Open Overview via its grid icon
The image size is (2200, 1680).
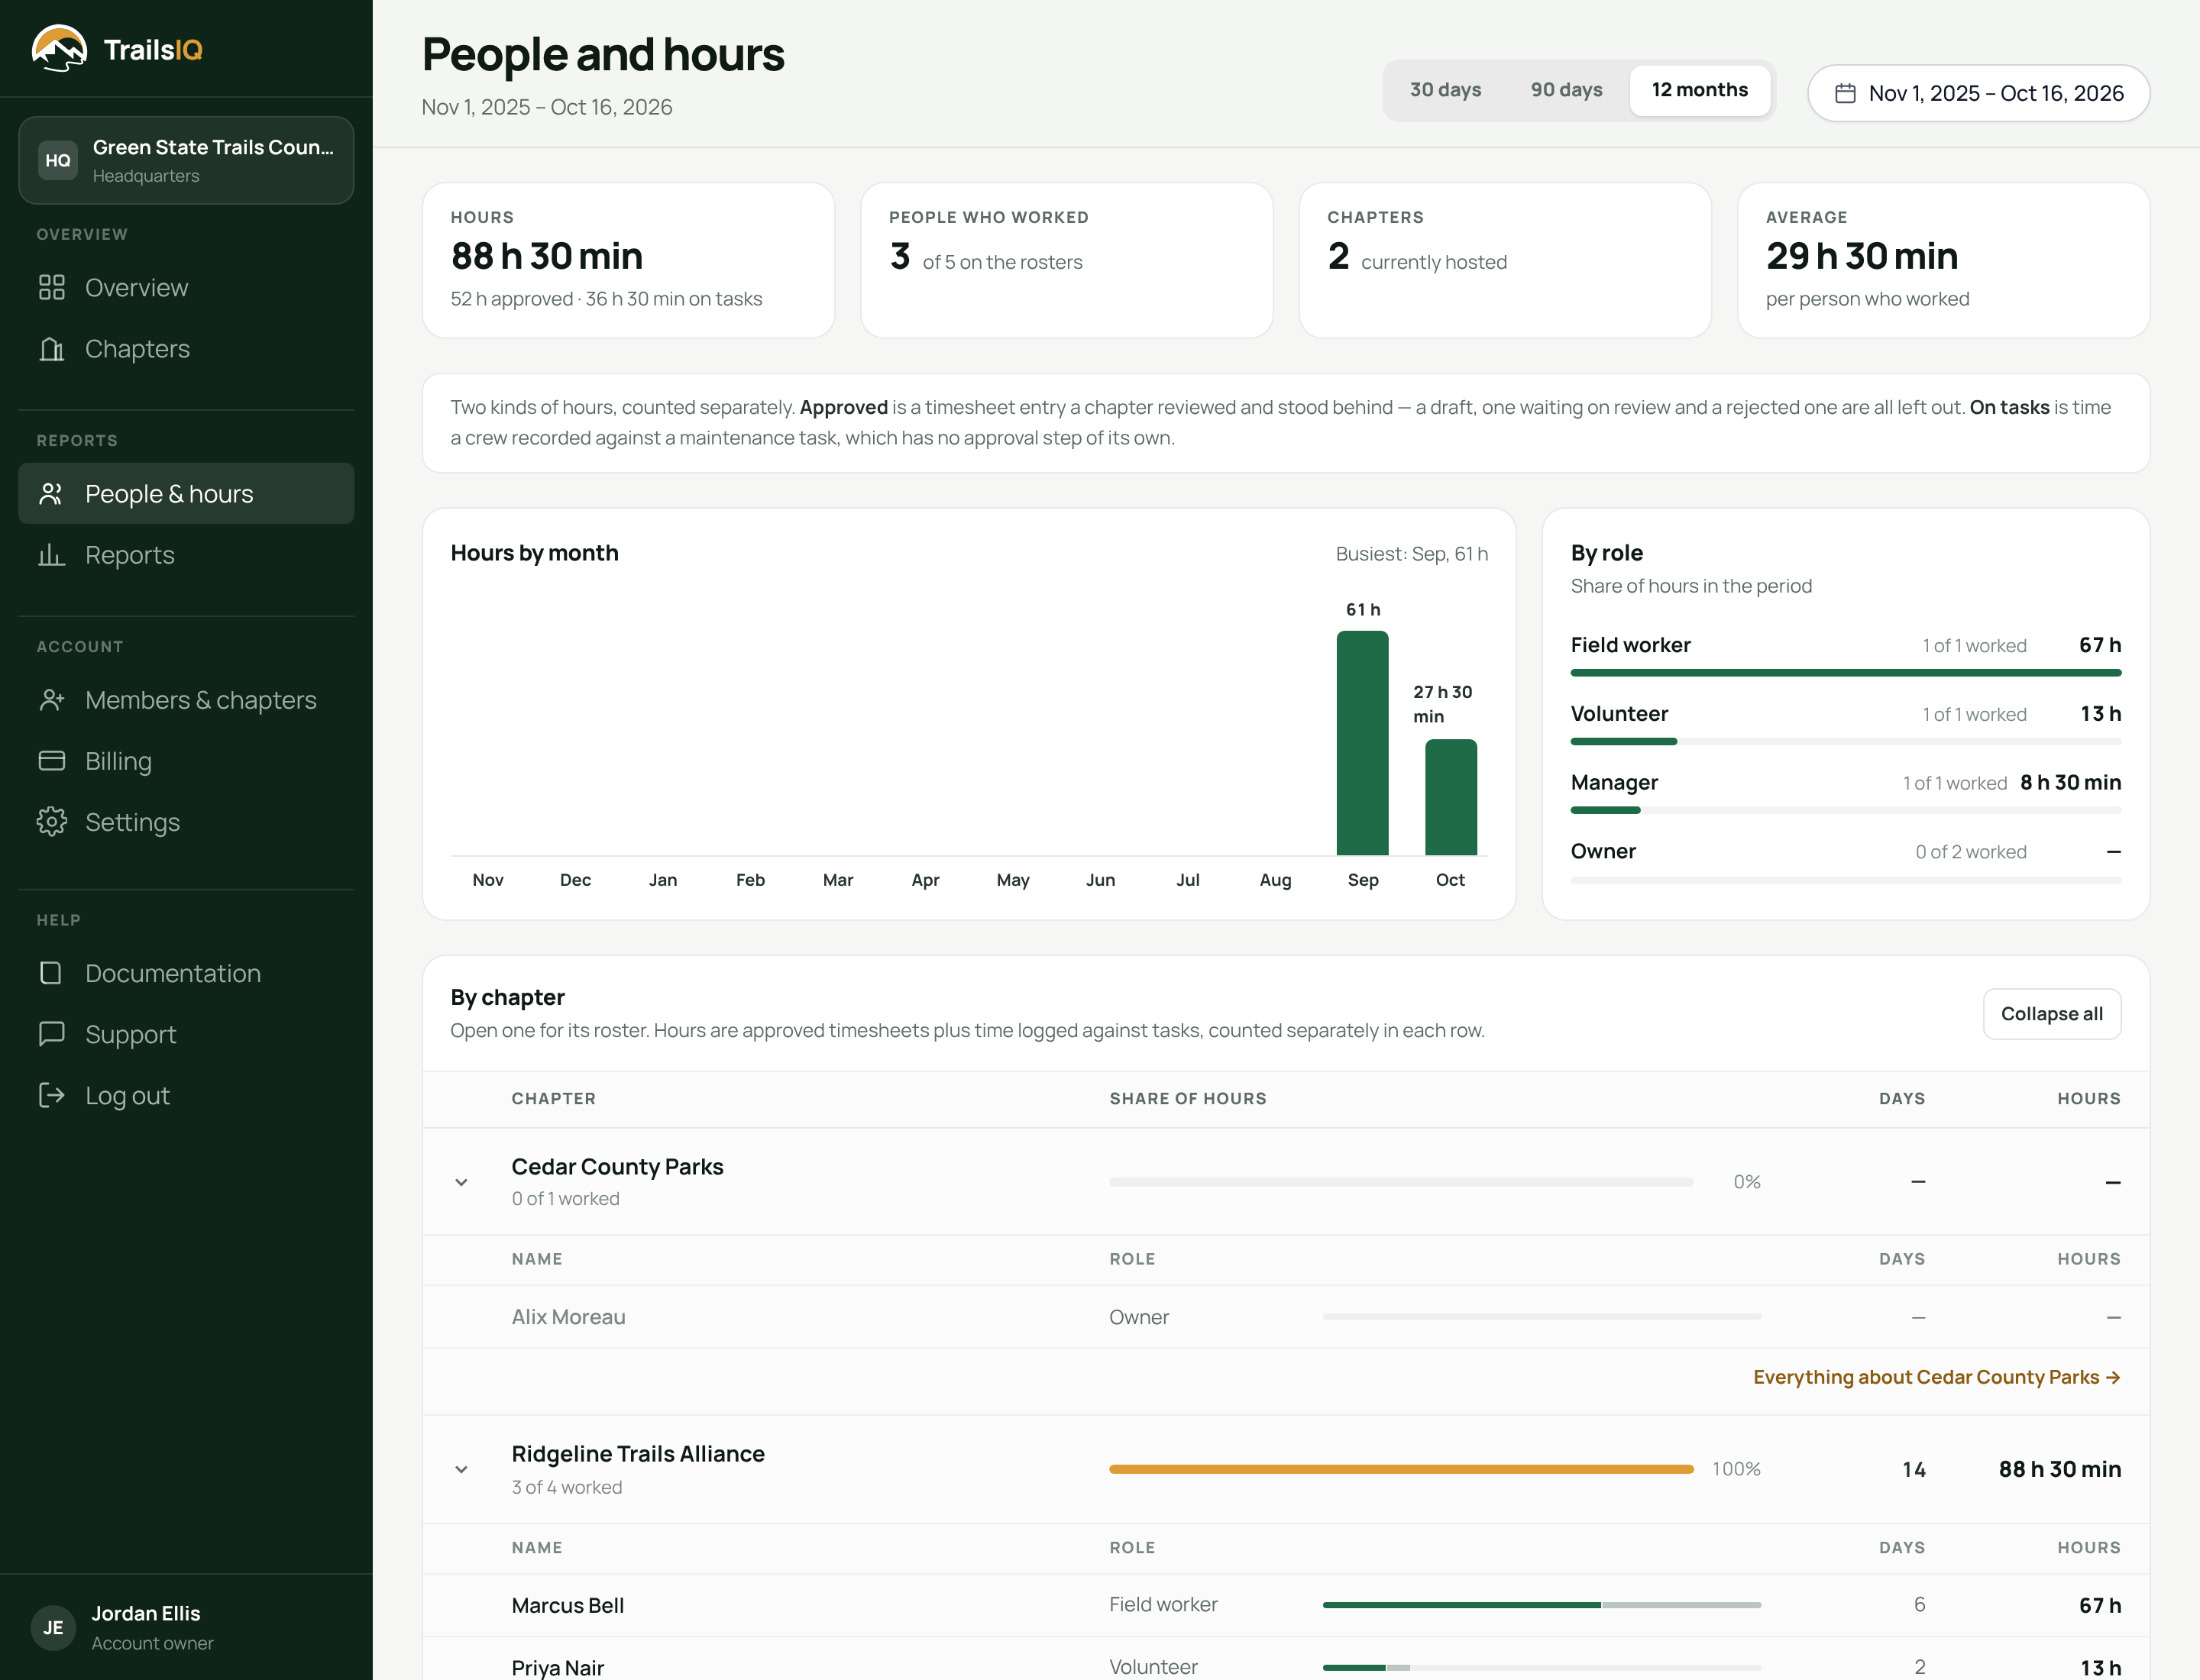point(52,288)
